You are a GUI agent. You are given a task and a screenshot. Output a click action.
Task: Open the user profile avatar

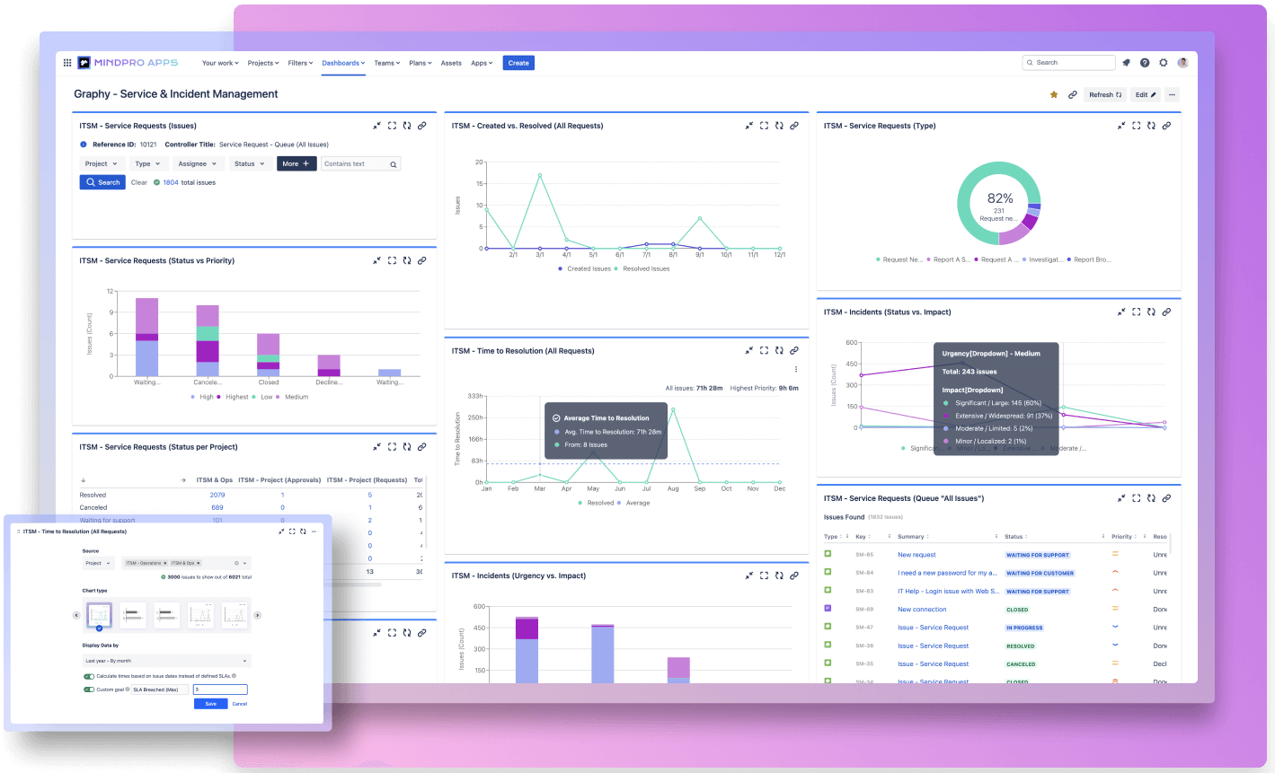(1182, 63)
